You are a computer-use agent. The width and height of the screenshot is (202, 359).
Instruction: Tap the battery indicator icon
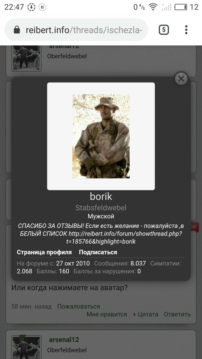(181, 7)
